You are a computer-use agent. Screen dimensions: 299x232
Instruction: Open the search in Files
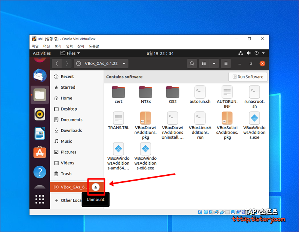pyautogui.click(x=192, y=63)
